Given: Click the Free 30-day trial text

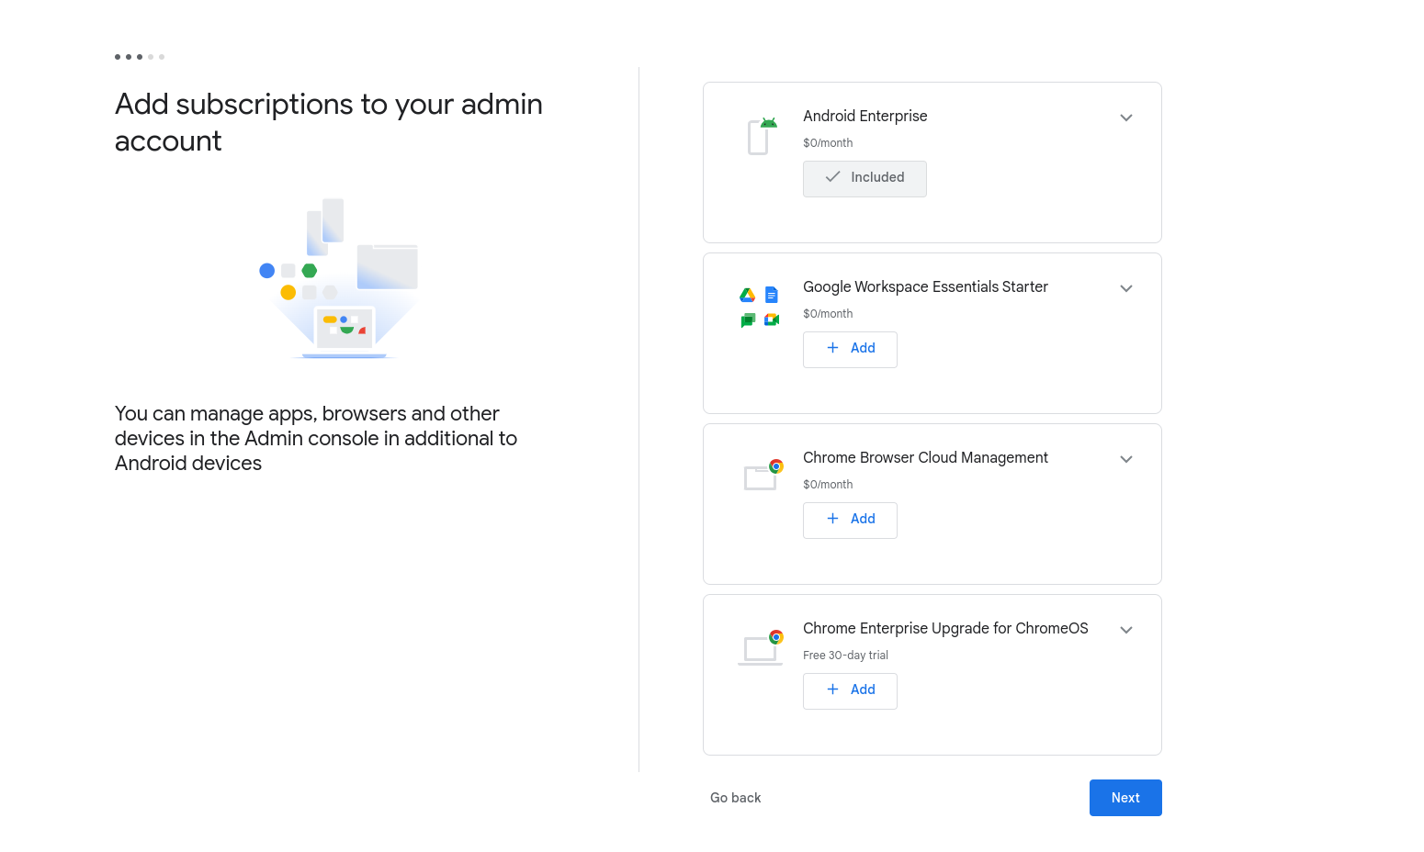Looking at the screenshot, I should [x=845, y=656].
